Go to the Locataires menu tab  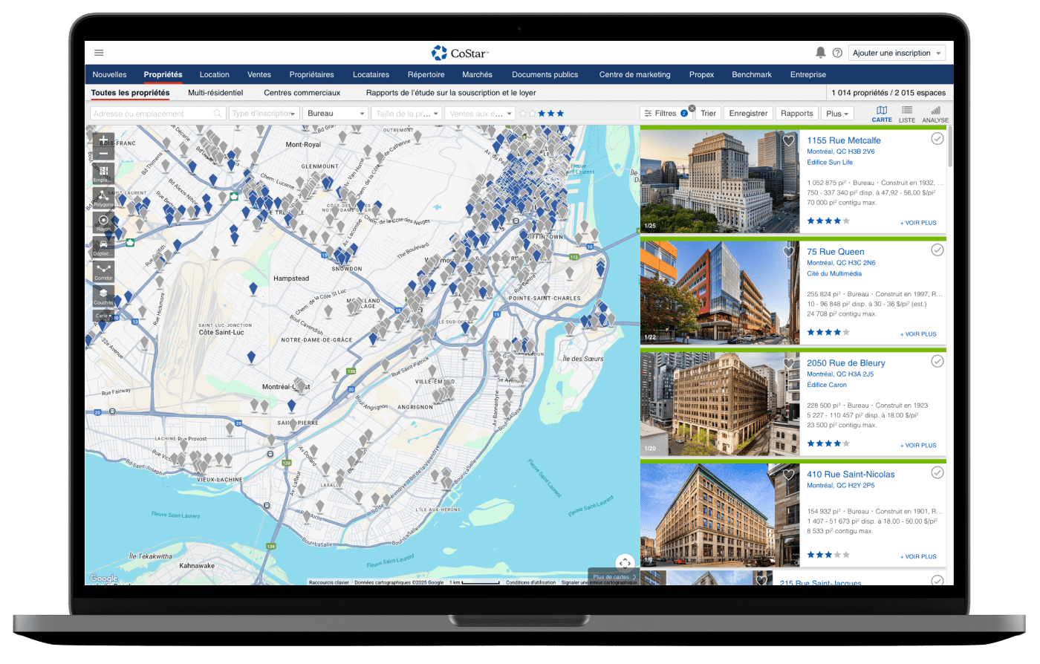tap(371, 74)
